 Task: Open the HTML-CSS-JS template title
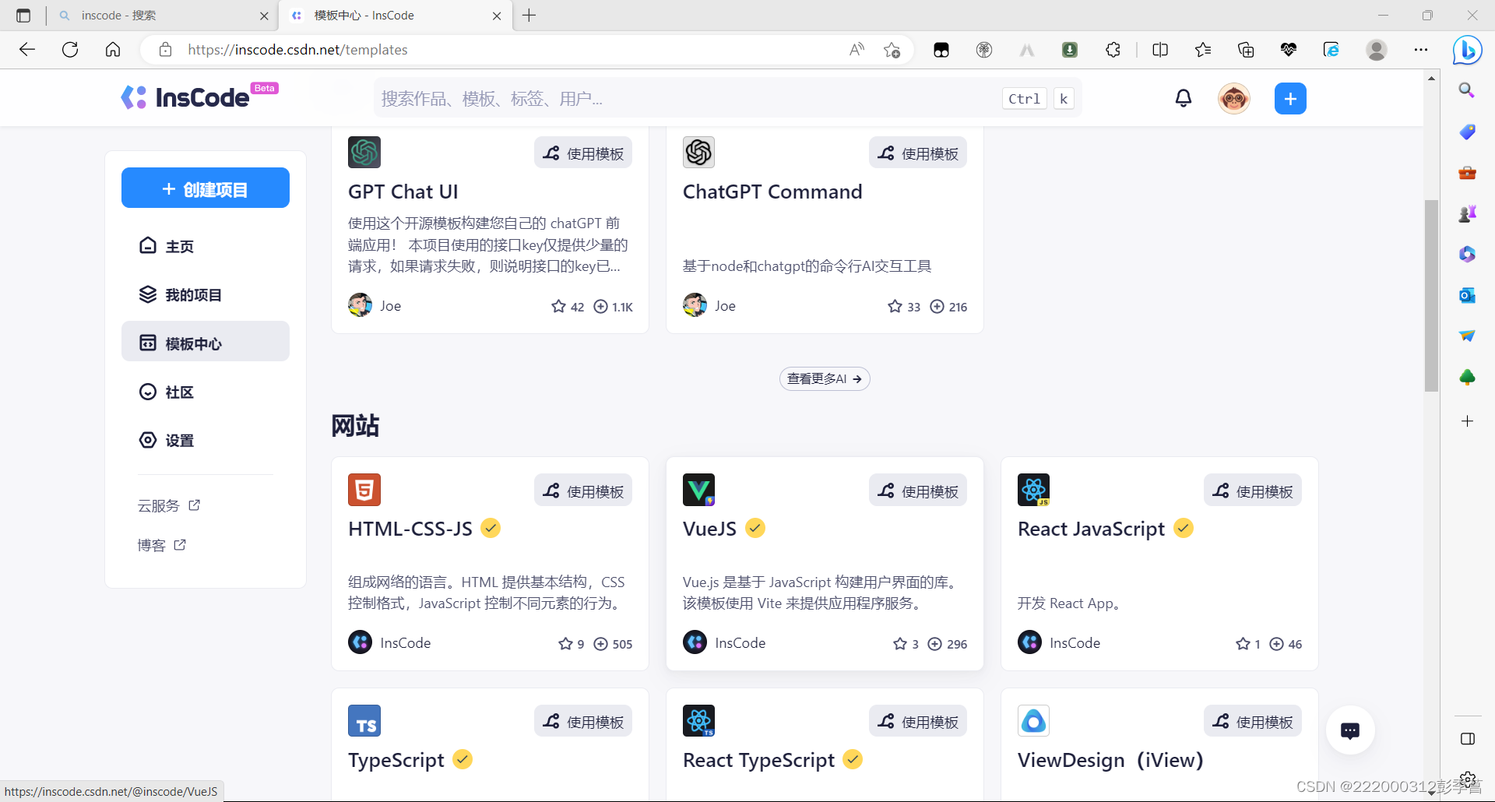[x=410, y=529]
